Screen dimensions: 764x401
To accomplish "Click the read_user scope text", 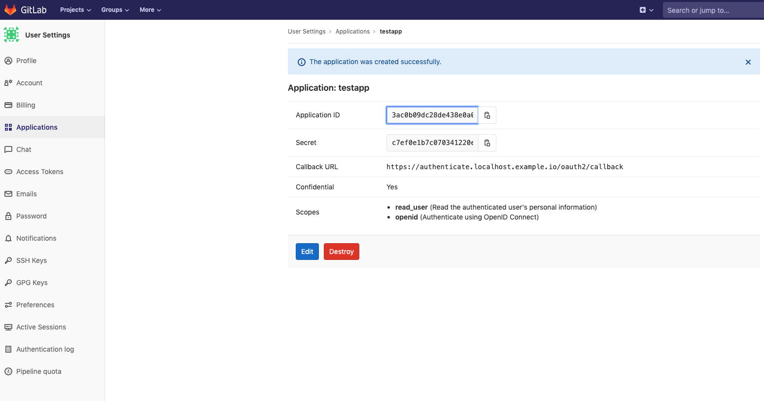I will (412, 207).
